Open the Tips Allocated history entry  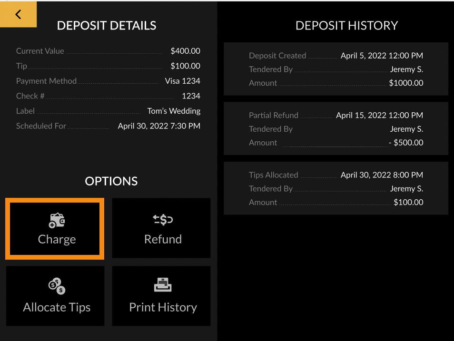(336, 188)
